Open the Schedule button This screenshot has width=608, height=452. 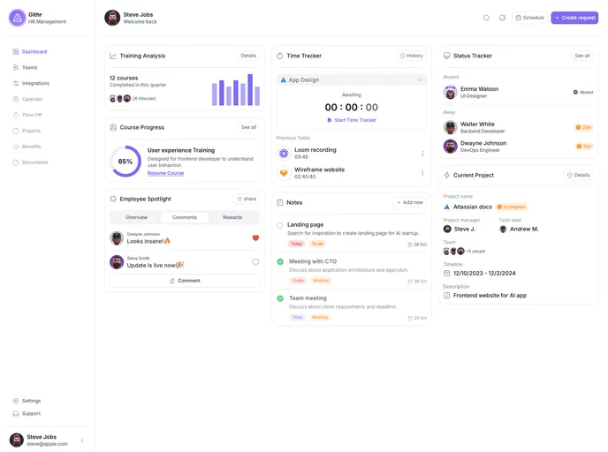pyautogui.click(x=529, y=18)
